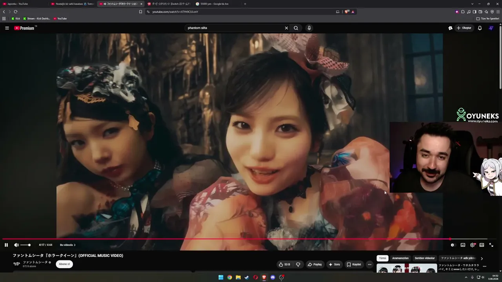Open the browser main hamburger menu
This screenshot has height=282, width=502.
tap(498, 12)
